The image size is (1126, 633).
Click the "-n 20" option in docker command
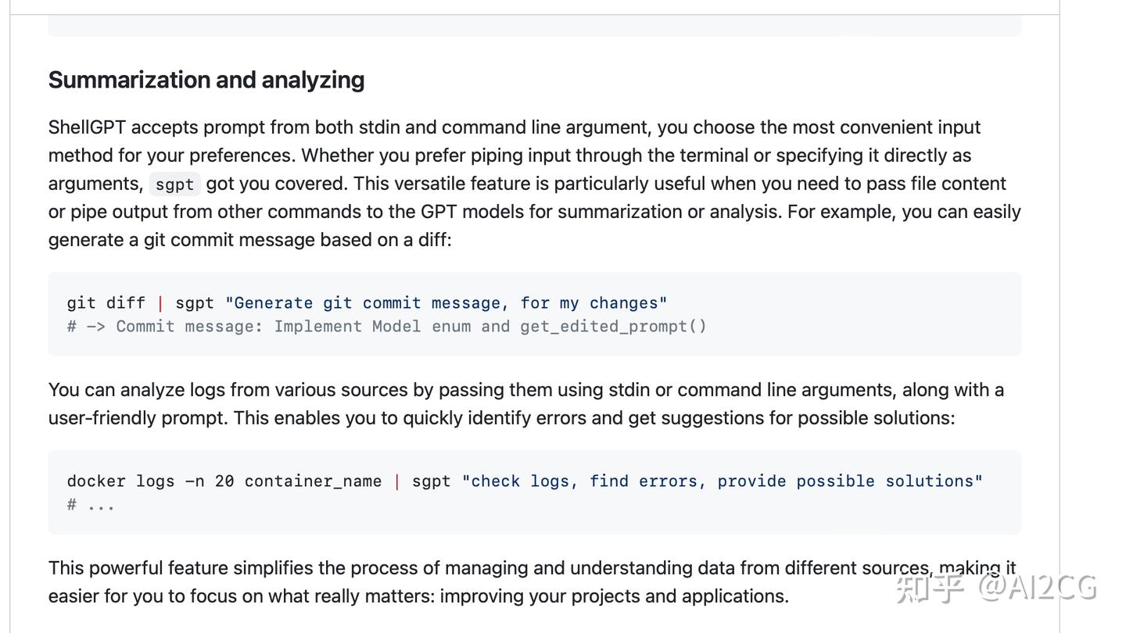coord(210,481)
